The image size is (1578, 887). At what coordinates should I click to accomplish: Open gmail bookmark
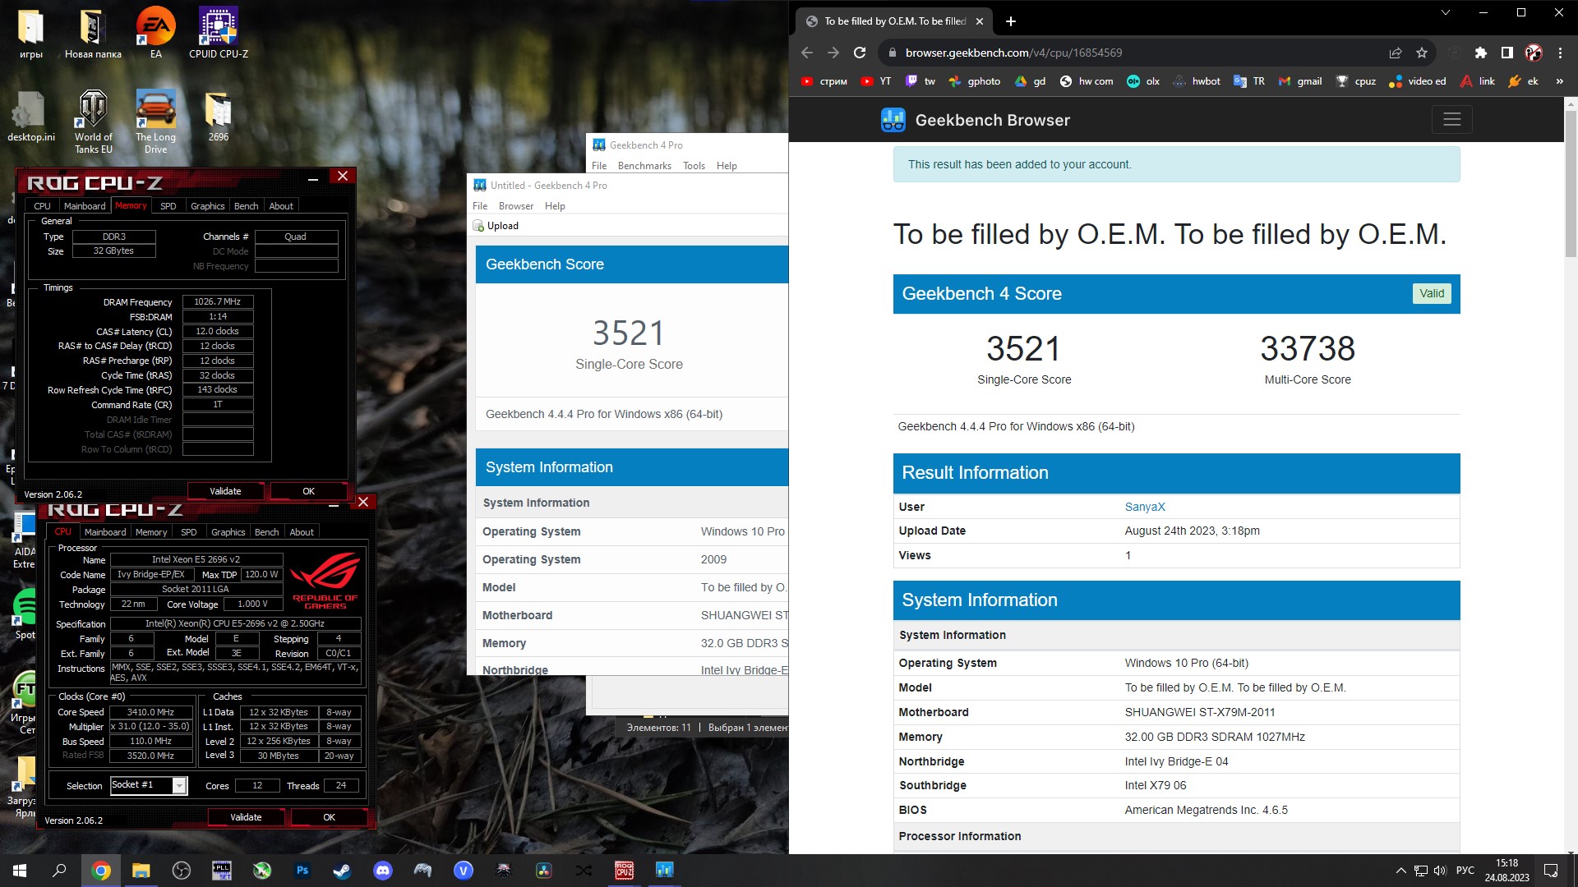click(x=1300, y=81)
